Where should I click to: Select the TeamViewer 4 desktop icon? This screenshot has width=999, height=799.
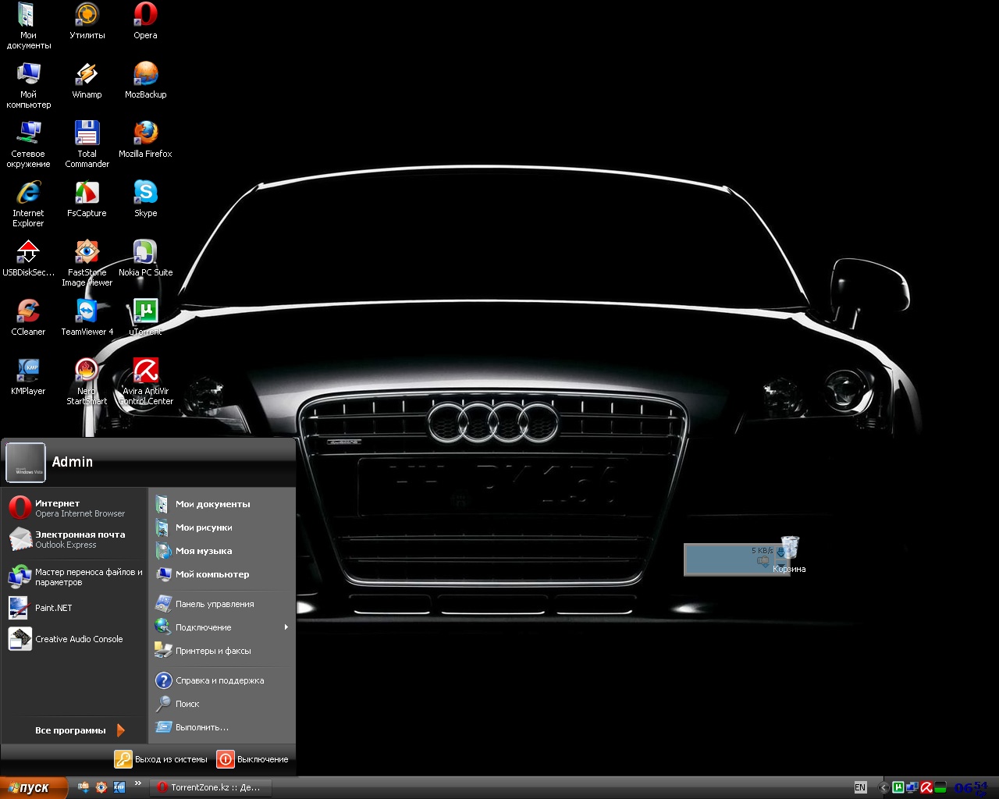(x=87, y=318)
